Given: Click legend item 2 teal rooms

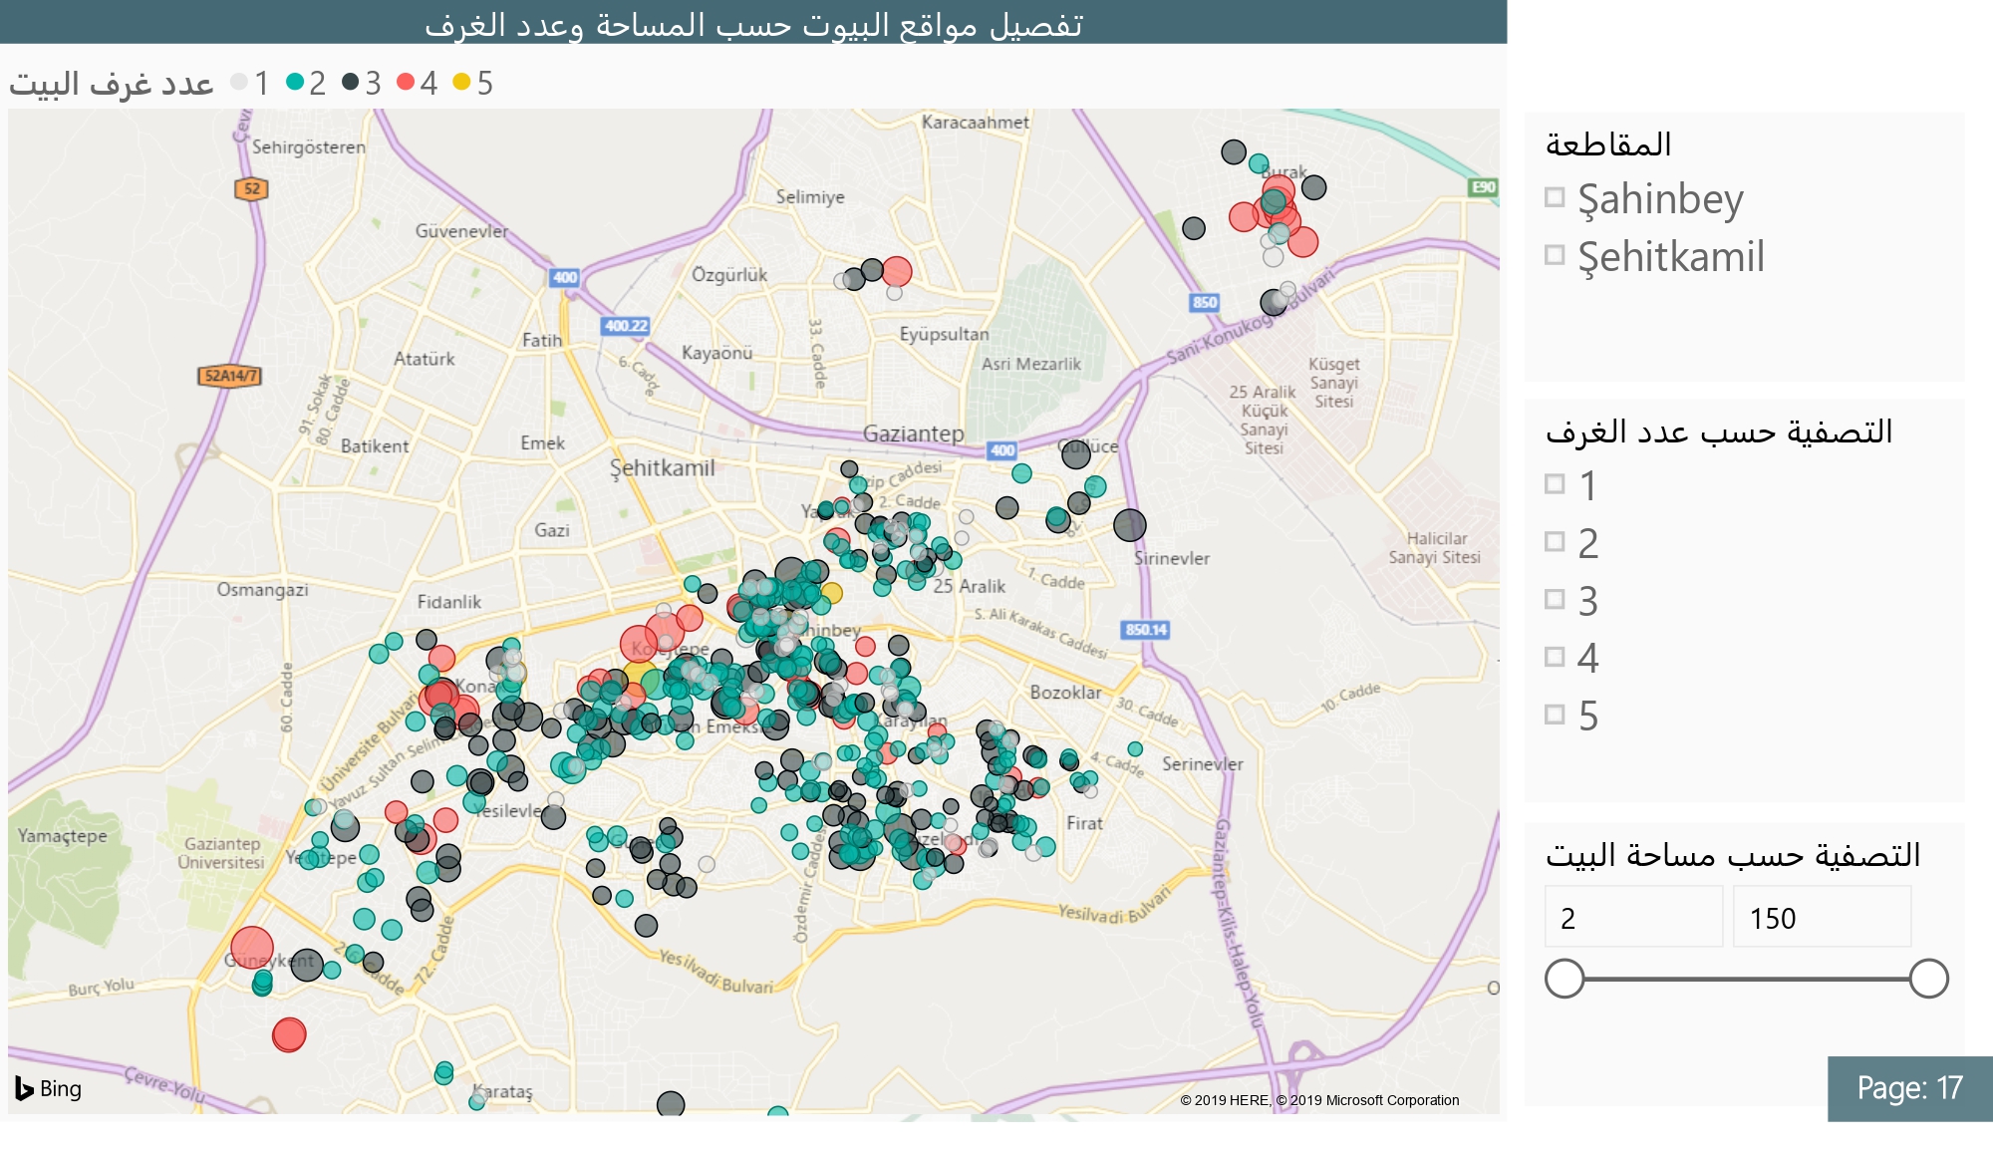Looking at the screenshot, I should tap(306, 83).
